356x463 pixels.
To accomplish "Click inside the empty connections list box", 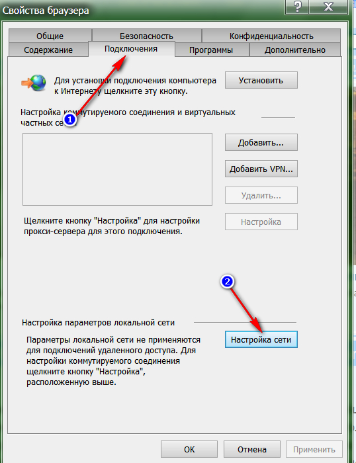I will click(117, 169).
